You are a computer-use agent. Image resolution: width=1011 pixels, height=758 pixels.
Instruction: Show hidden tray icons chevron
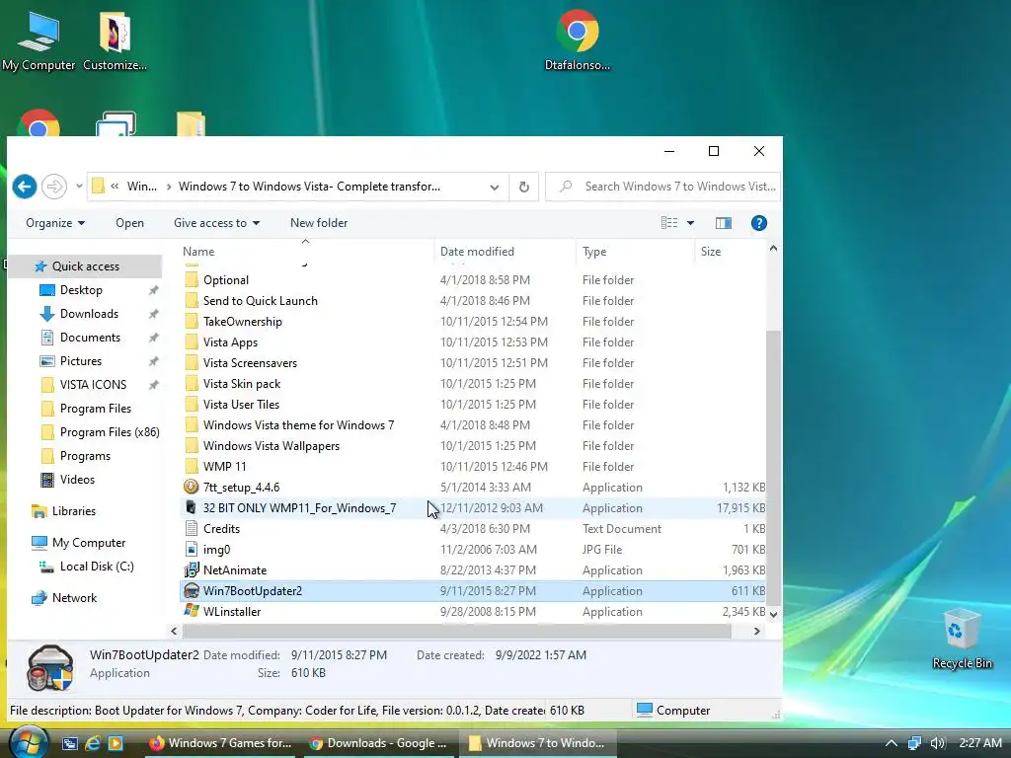coord(892,743)
